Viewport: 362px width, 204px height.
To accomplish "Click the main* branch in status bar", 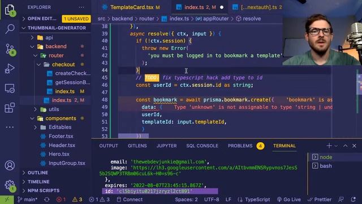I will (27, 199).
